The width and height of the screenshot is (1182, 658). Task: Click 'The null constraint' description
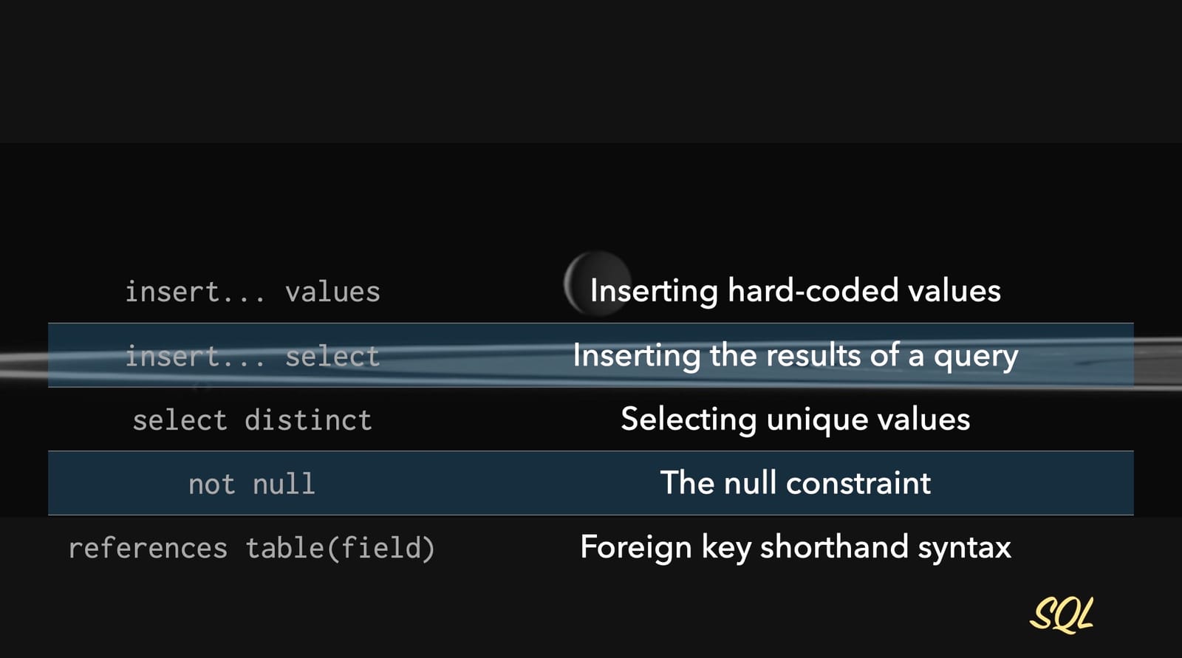(795, 483)
